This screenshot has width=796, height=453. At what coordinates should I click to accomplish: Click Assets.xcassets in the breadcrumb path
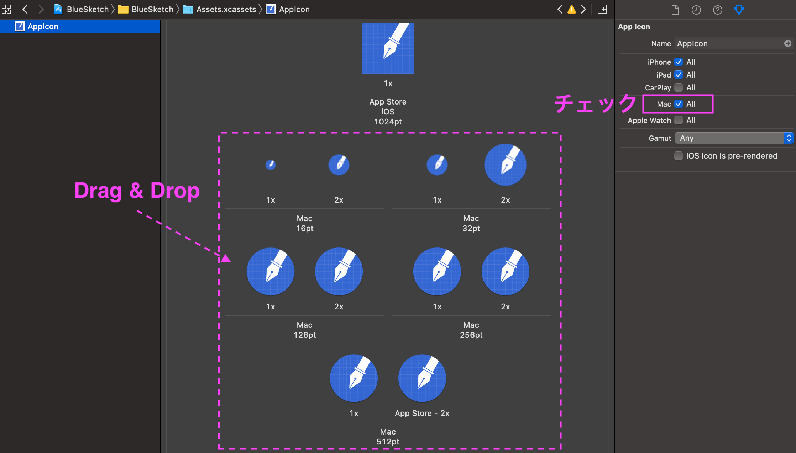226,9
